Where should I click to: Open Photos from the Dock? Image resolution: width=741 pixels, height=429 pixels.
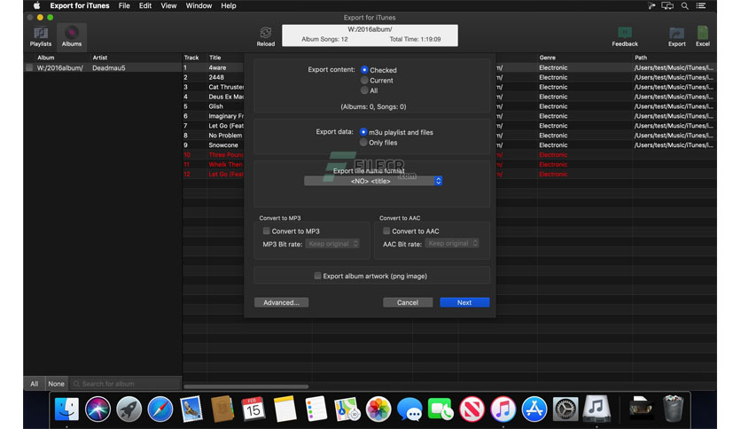[378, 409]
